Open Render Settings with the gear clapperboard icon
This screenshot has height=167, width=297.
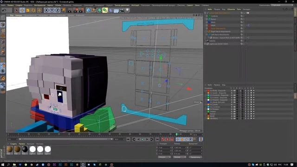(82, 10)
